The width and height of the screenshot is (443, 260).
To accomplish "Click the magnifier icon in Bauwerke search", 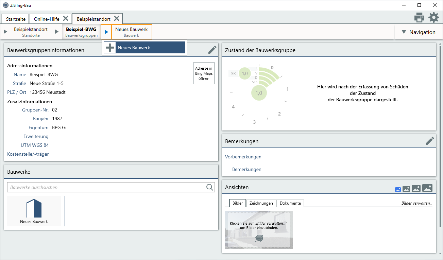I will 210,187.
